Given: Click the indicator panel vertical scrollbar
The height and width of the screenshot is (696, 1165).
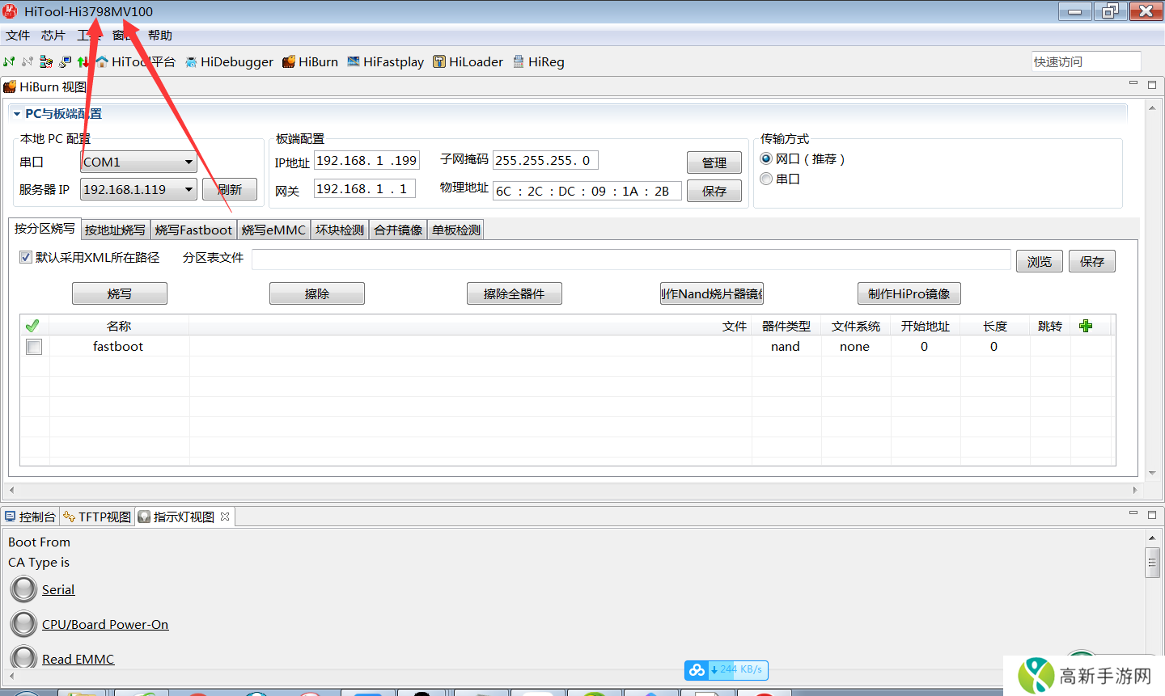Looking at the screenshot, I should [x=1152, y=563].
